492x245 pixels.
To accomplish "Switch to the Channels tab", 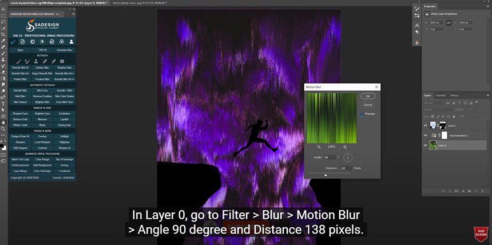I will point(441,95).
